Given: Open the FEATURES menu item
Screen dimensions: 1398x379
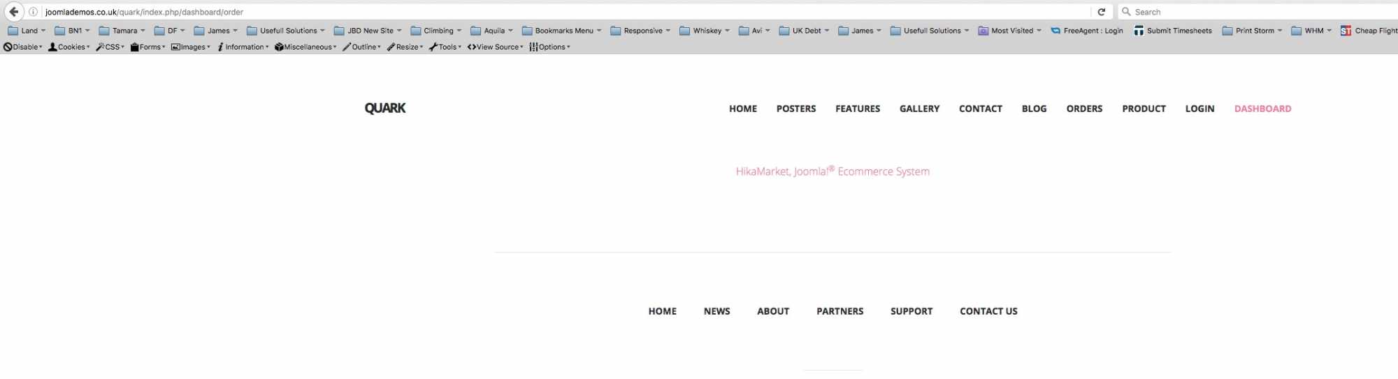Looking at the screenshot, I should (858, 109).
